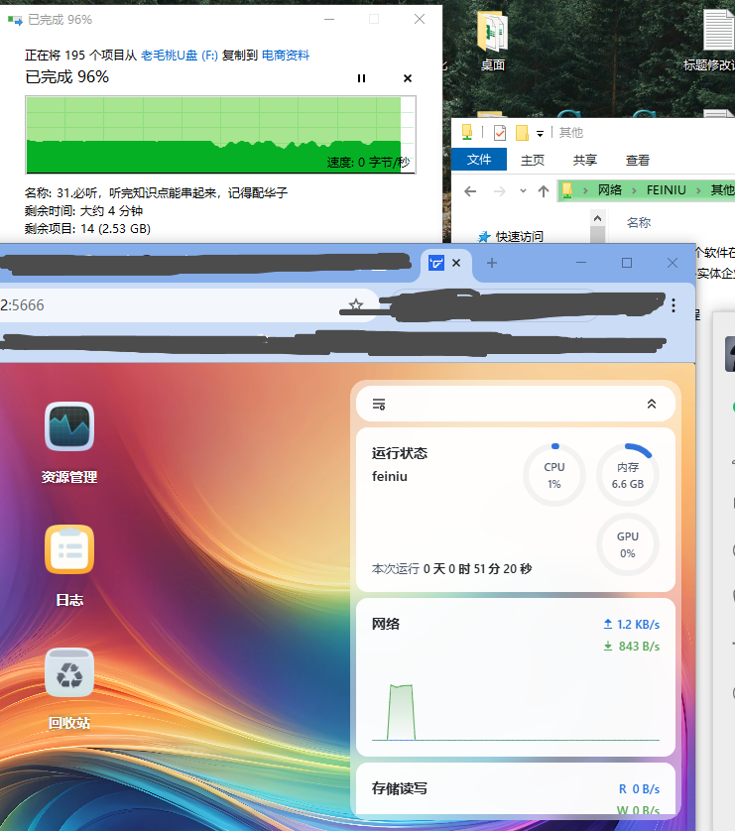Open the quick access toolbar customize dropdown

[x=540, y=134]
